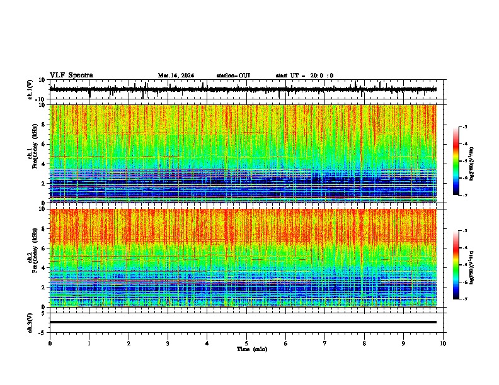This screenshot has height=385, width=499.
Task: Select the date 'Mar.14, 2024' header text
Action: click(x=176, y=75)
